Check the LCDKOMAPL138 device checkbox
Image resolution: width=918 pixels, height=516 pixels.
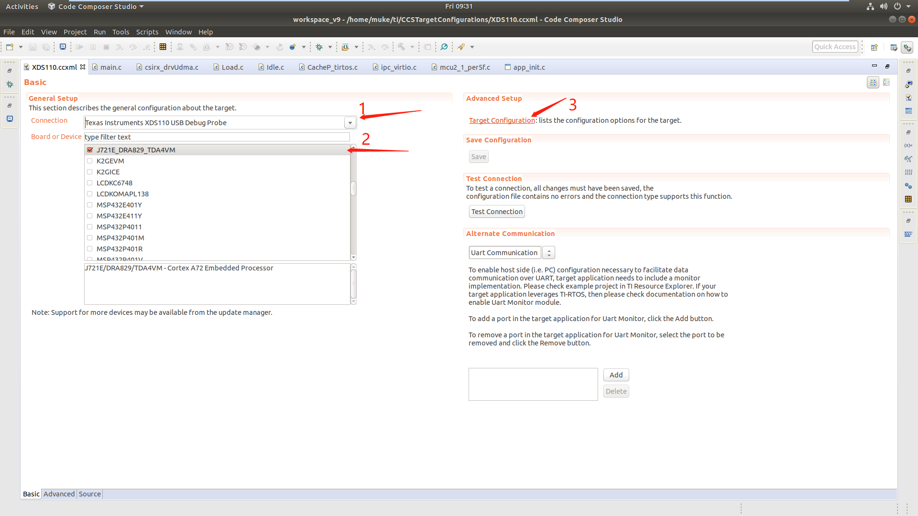click(90, 194)
